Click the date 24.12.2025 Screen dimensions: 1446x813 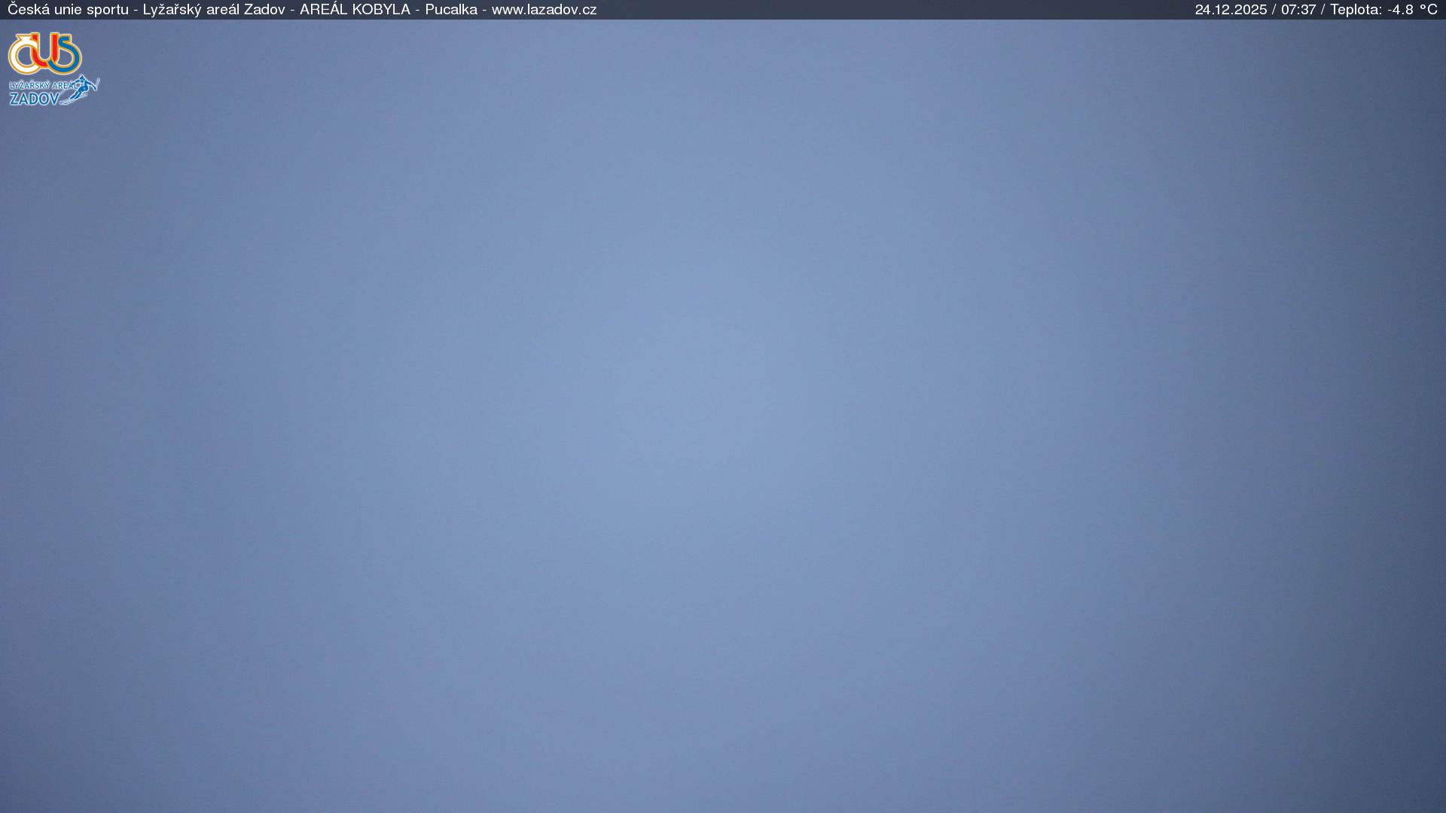pyautogui.click(x=1231, y=10)
